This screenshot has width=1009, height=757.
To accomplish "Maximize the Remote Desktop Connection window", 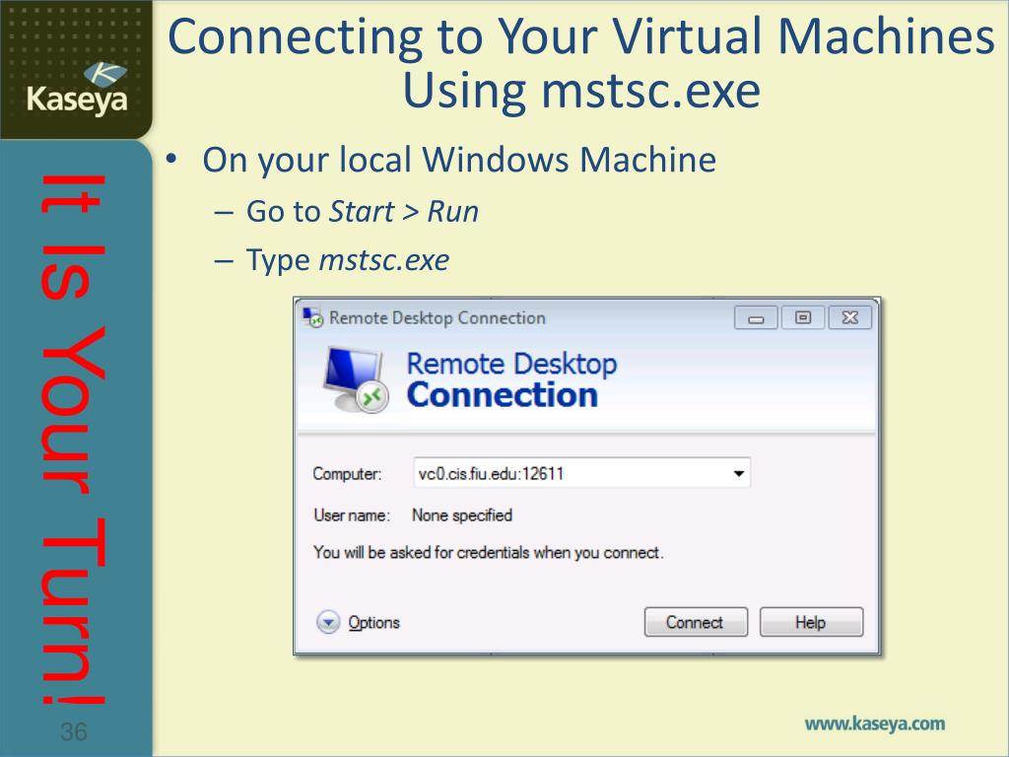I will [x=802, y=318].
